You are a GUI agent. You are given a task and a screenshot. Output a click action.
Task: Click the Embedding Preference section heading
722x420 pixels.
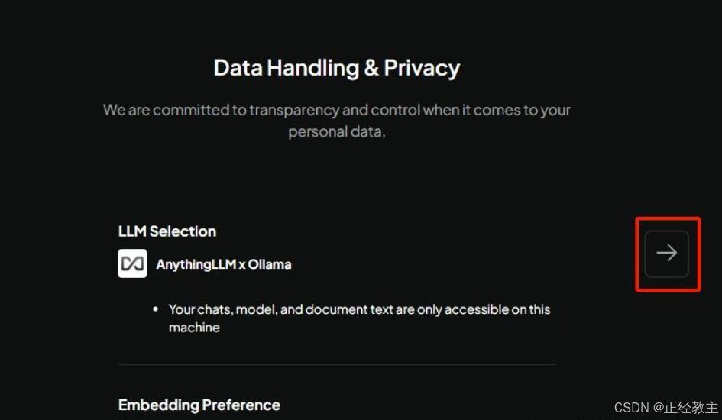click(x=199, y=405)
